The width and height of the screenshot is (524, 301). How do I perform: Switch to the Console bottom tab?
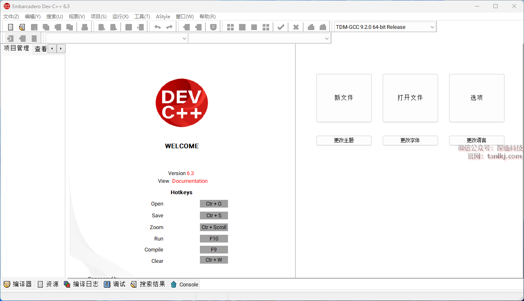pos(184,284)
